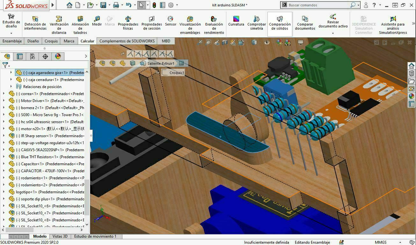This screenshot has width=416, height=245.
Task: Open Asistente para análisis SimulationXpress
Action: coord(393,25)
